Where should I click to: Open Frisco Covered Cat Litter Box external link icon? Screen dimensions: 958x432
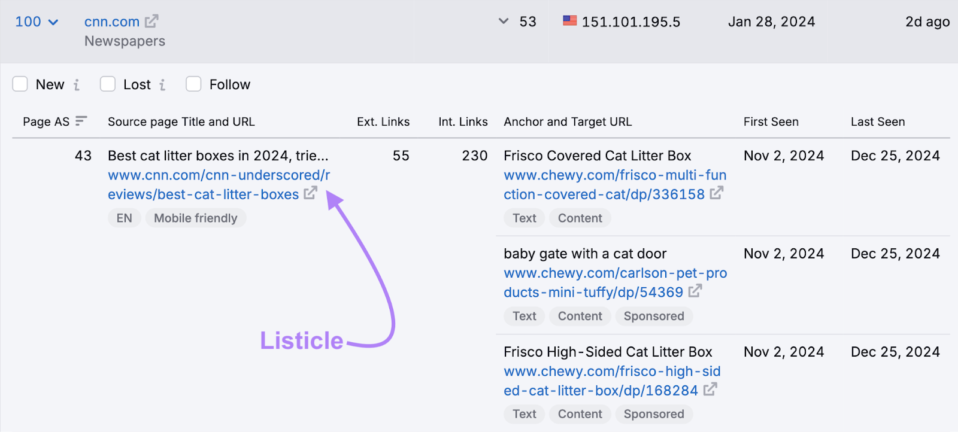(717, 194)
